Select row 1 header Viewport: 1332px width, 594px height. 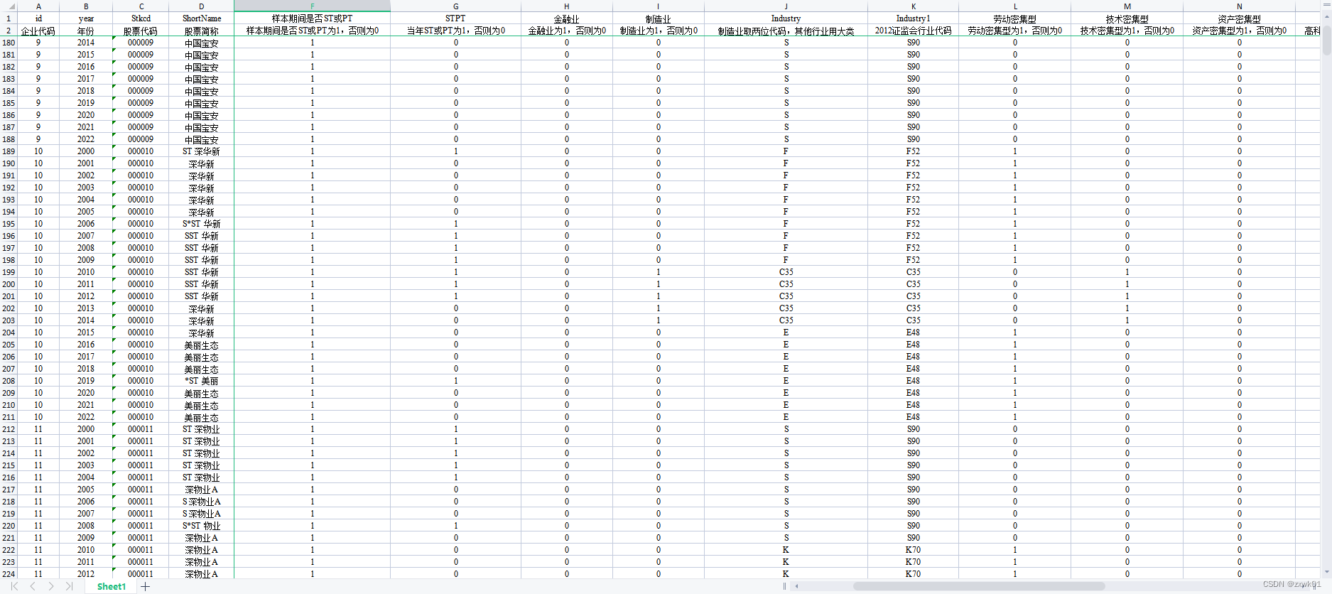9,18
